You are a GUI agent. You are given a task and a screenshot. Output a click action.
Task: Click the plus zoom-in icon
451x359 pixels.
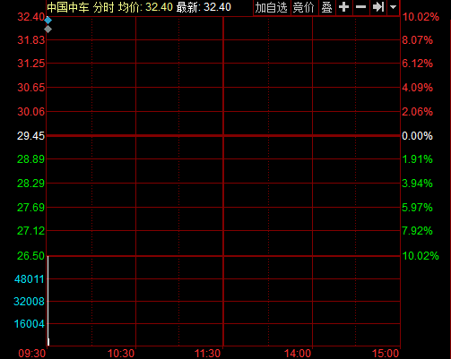[x=344, y=7]
